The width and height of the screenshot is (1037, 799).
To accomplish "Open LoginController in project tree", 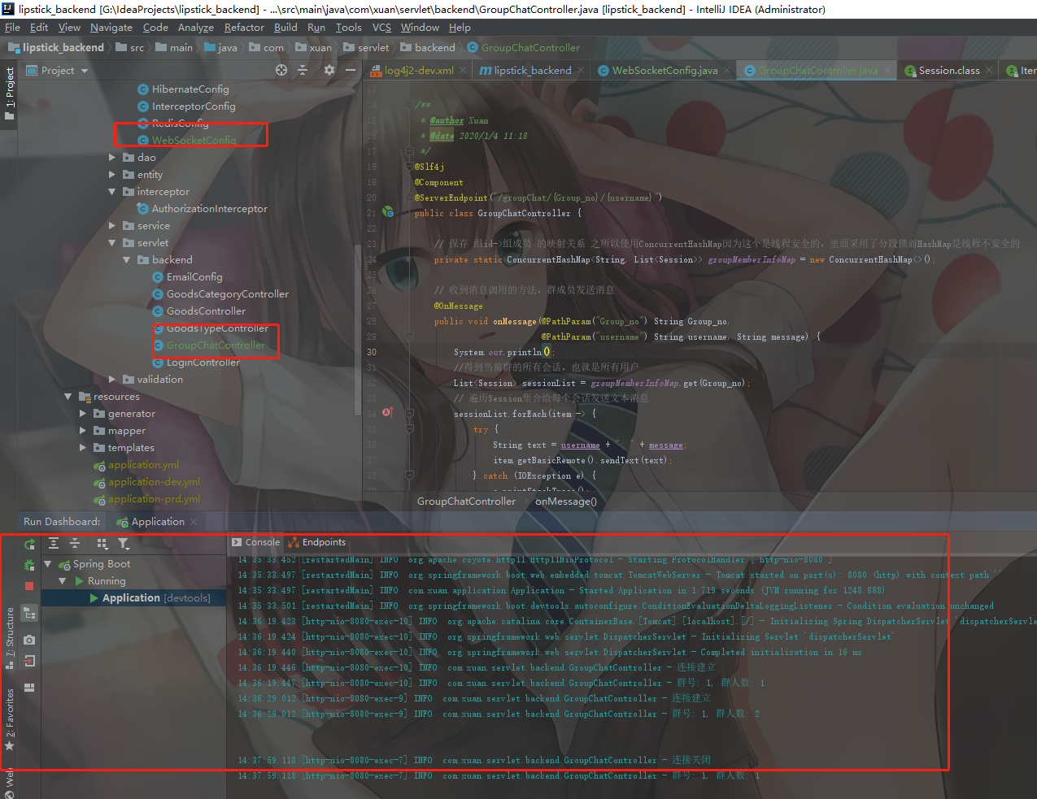I will [203, 363].
